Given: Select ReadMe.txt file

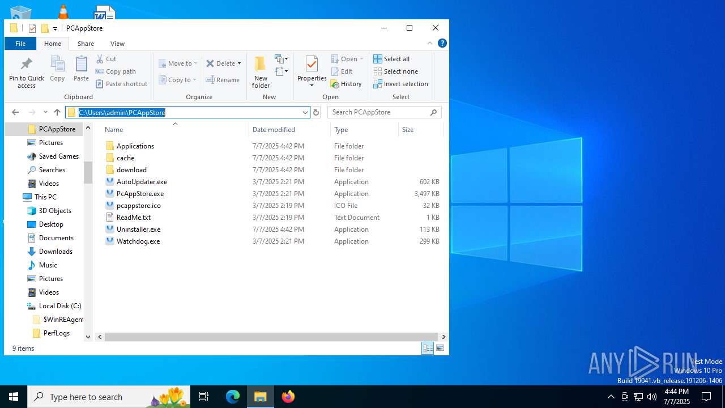Looking at the screenshot, I should coord(133,218).
